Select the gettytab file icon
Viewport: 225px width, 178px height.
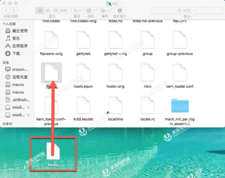(83, 40)
